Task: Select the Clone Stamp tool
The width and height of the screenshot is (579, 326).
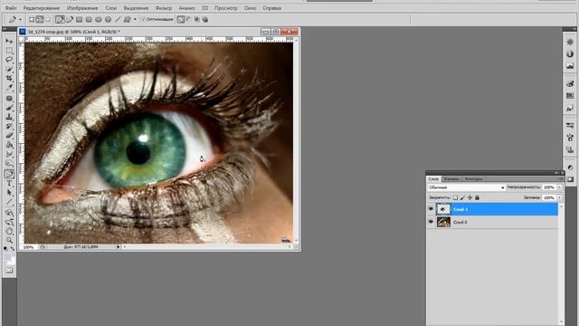Action: point(9,117)
